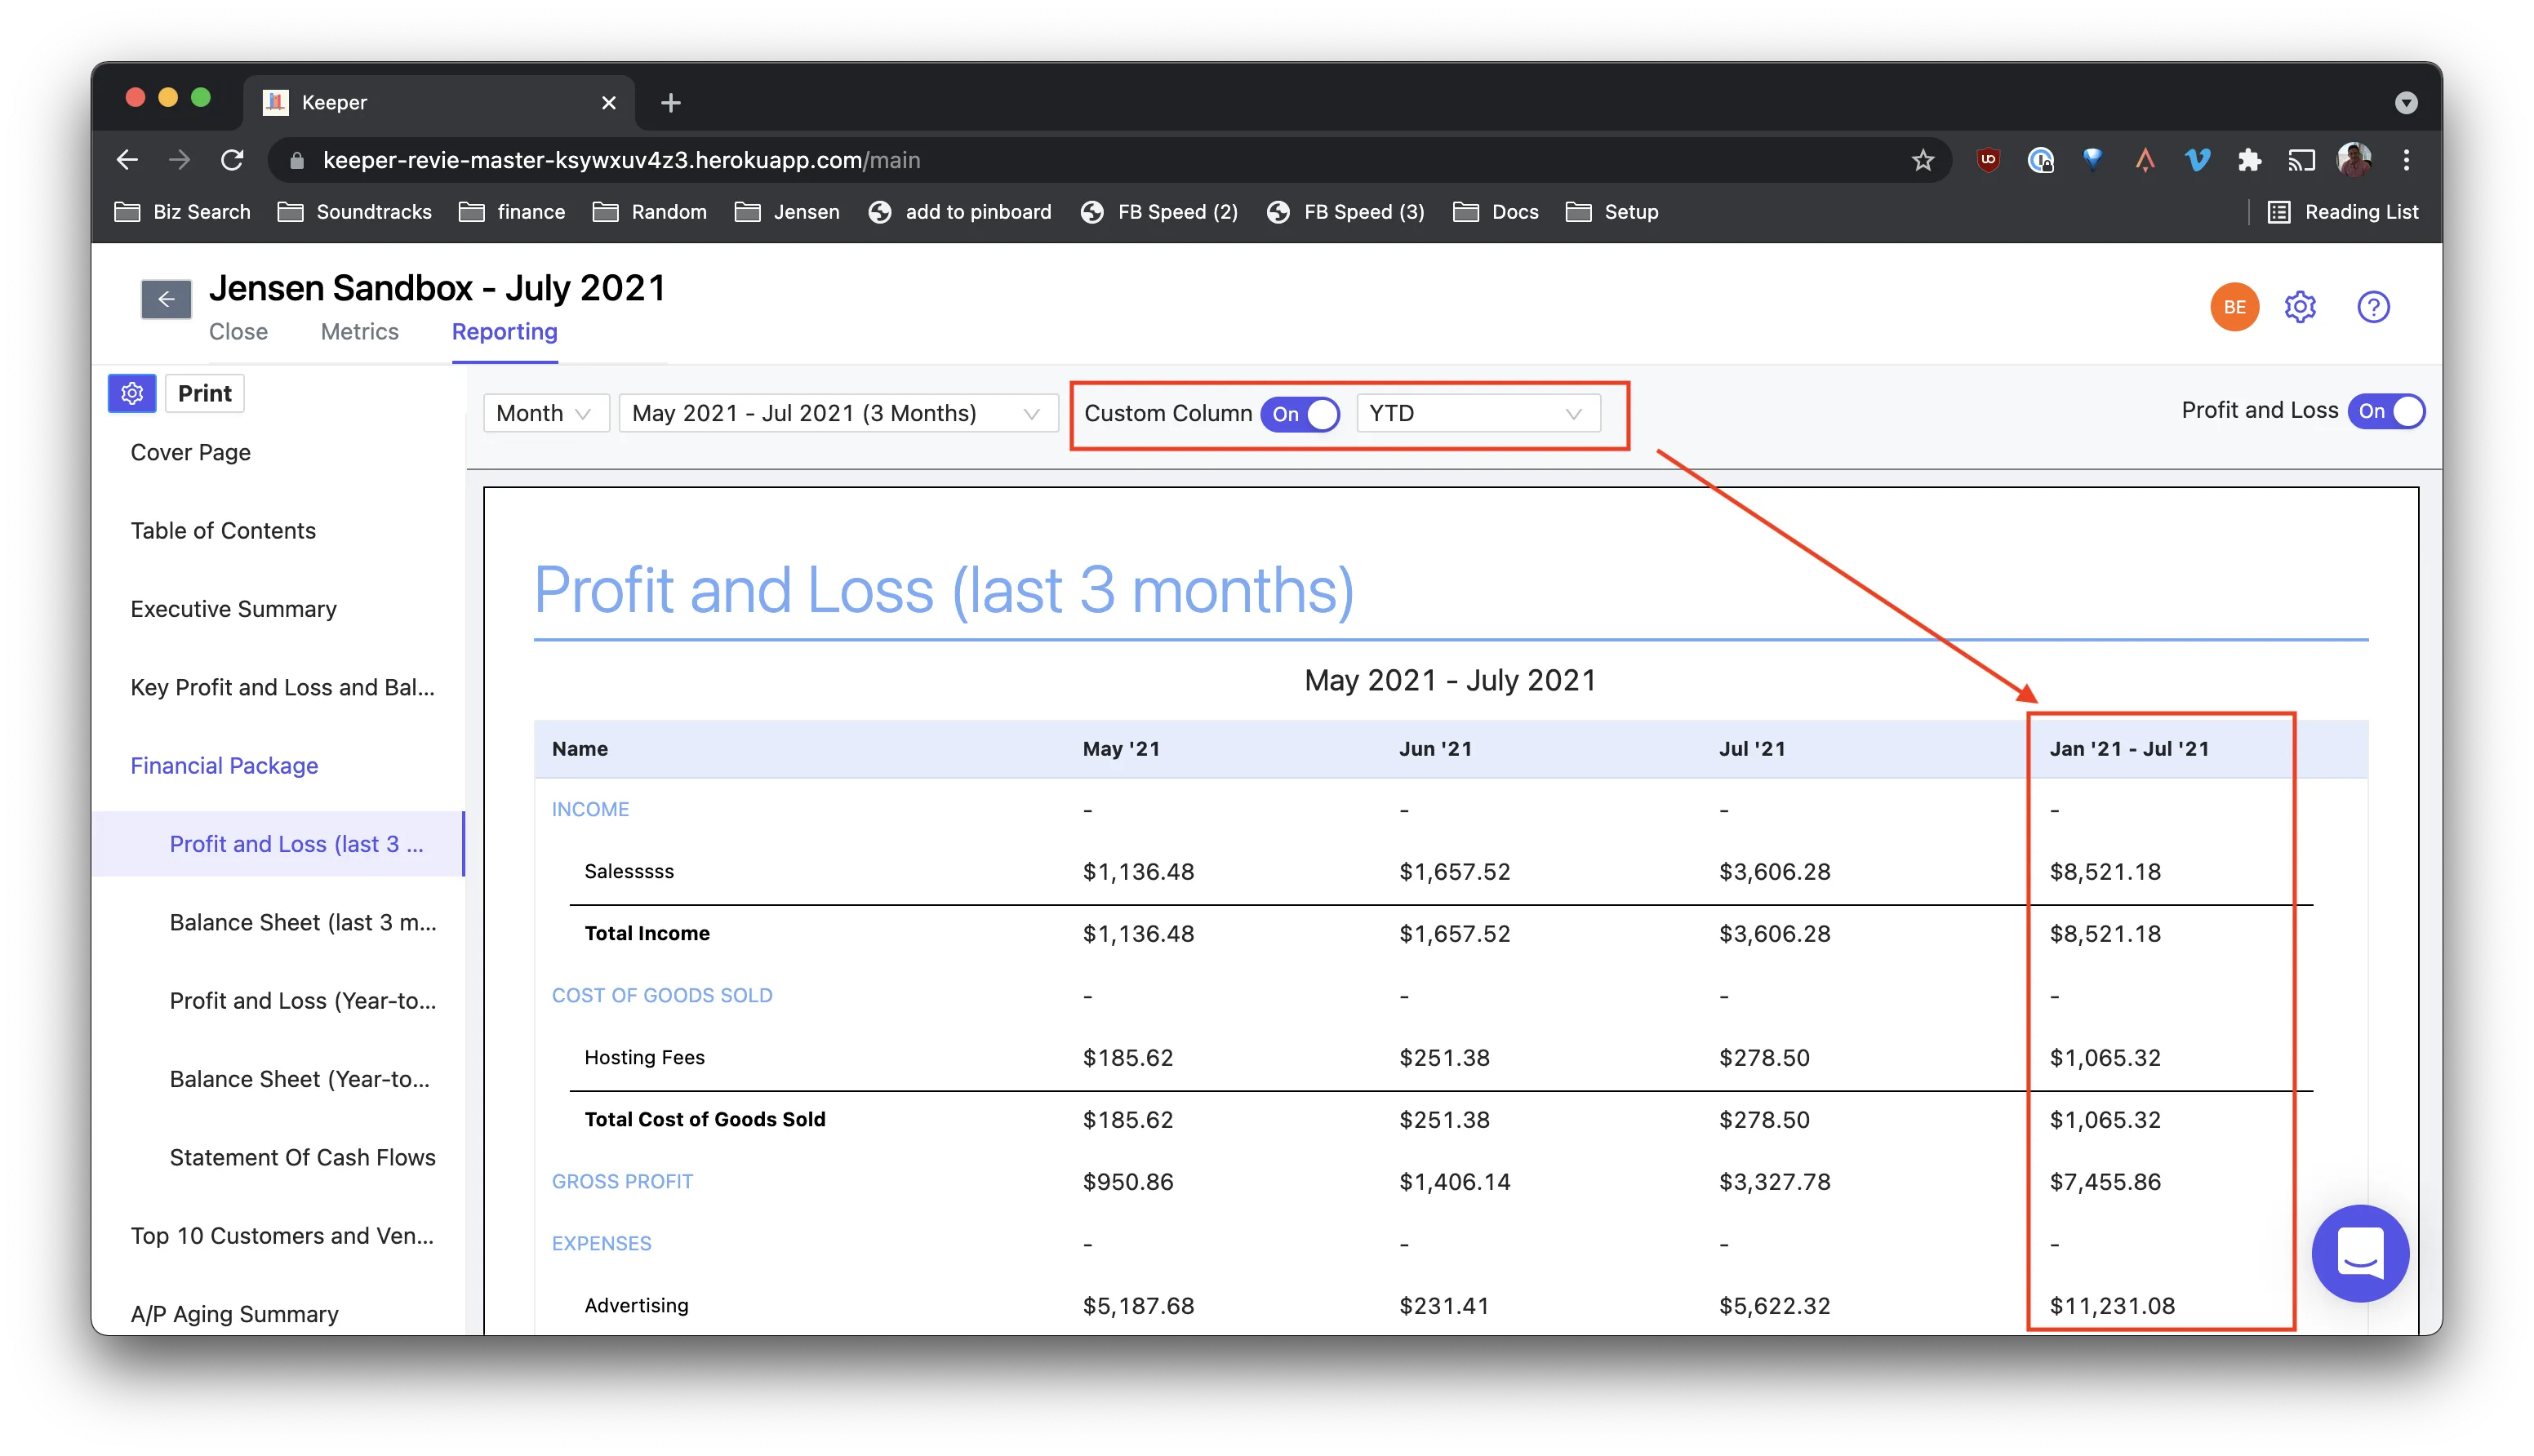Go back in browser history

[x=127, y=160]
